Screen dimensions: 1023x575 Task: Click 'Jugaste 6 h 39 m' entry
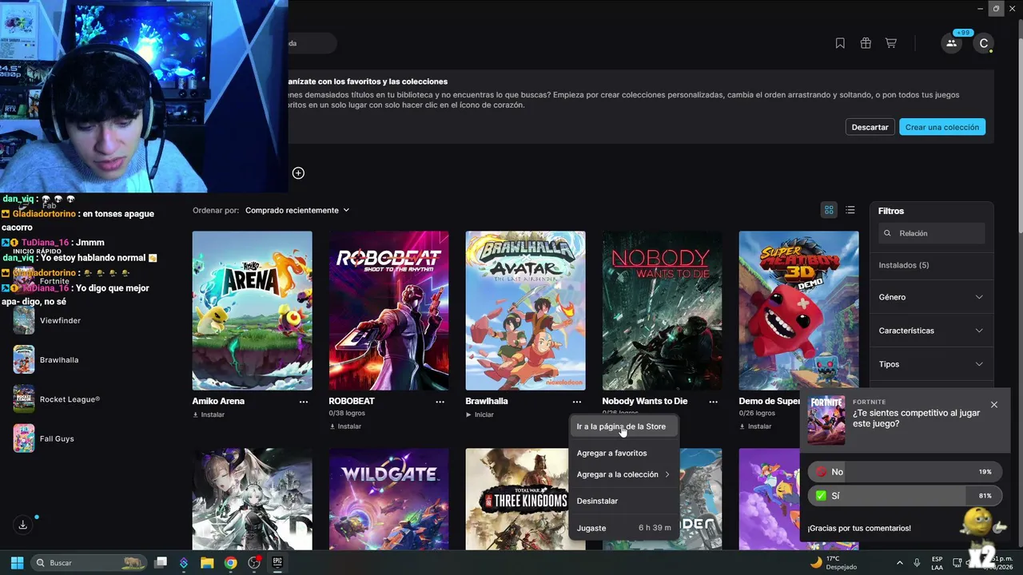click(x=623, y=528)
